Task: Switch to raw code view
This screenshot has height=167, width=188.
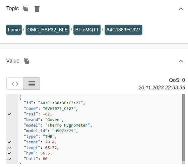Action: [15, 83]
